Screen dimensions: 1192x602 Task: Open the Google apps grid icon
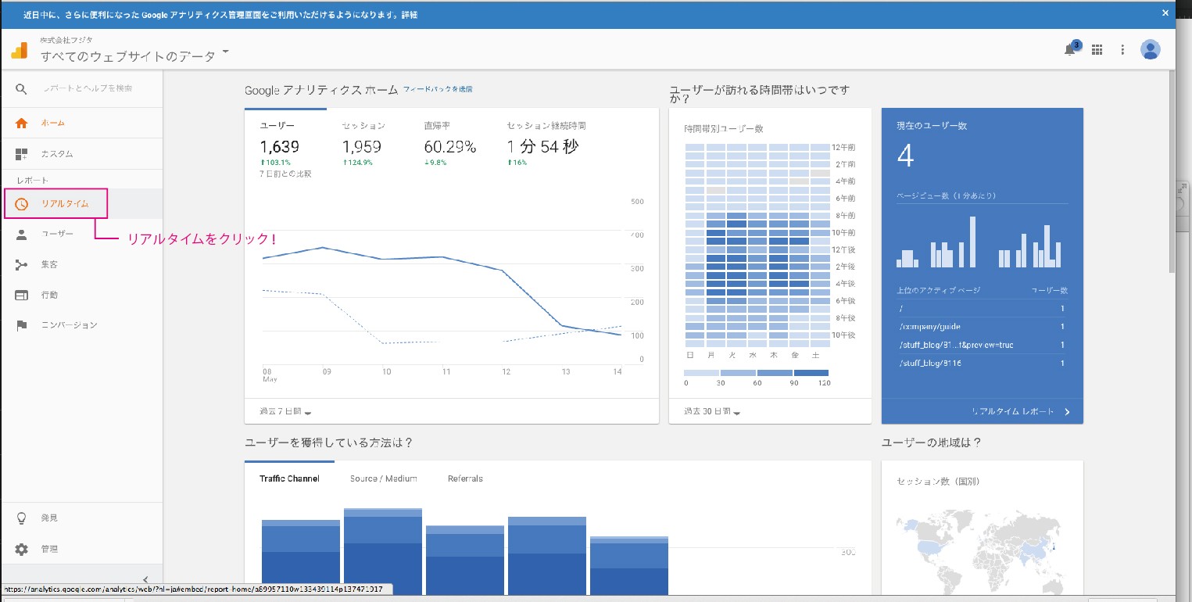[1097, 49]
